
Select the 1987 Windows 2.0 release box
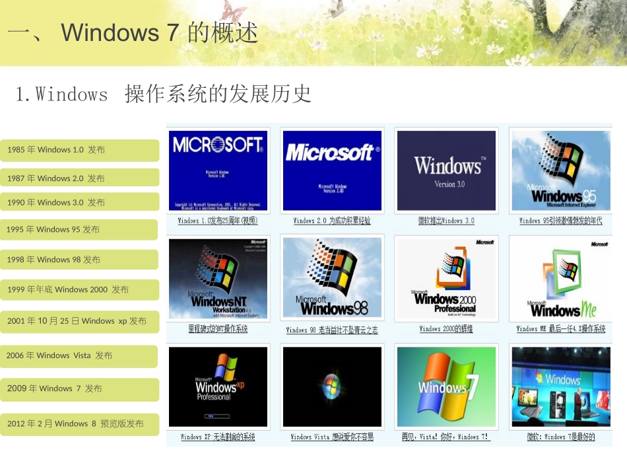tap(80, 178)
